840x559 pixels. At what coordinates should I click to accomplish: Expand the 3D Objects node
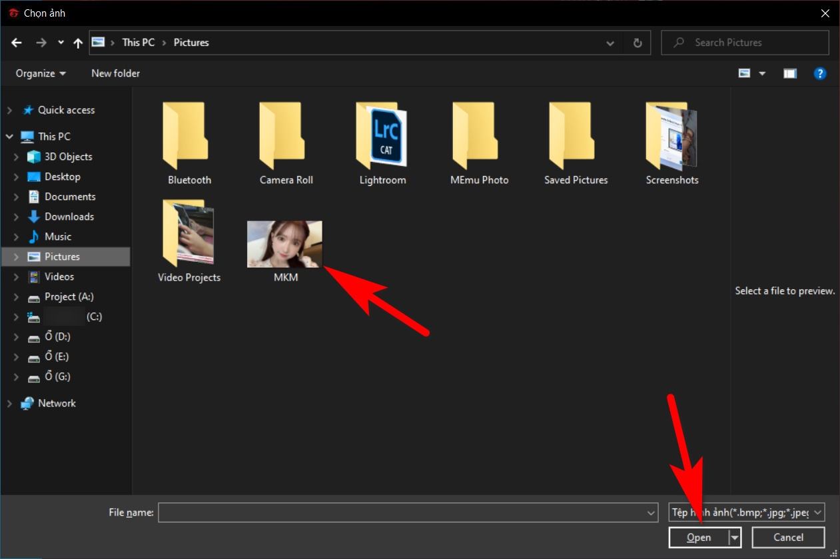17,157
